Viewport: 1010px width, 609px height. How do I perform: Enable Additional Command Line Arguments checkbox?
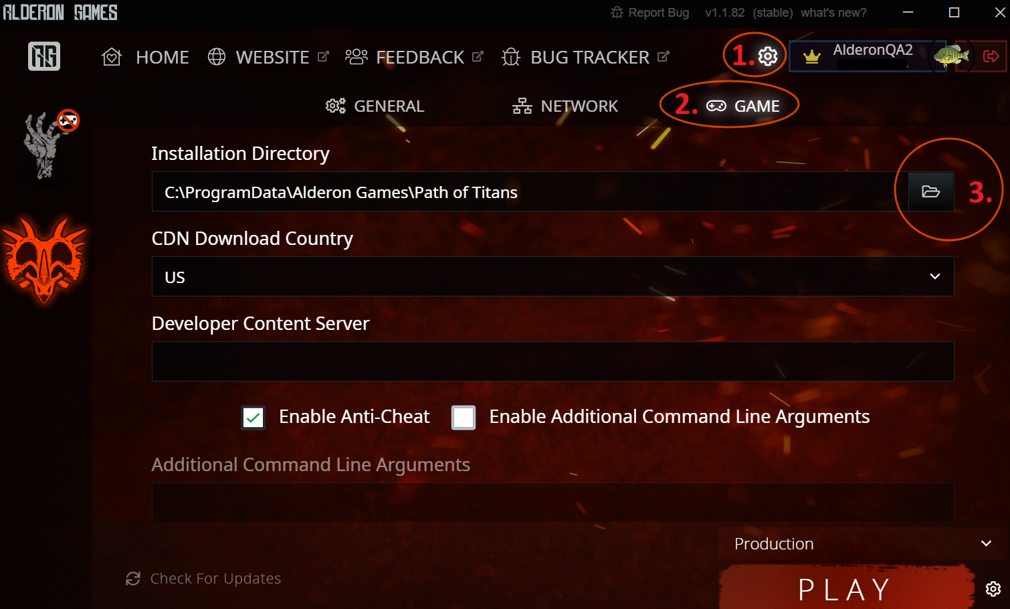[x=464, y=418]
